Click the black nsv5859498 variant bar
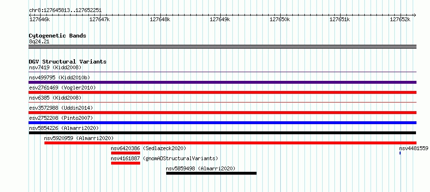The width and height of the screenshot is (430, 192). tap(211, 173)
